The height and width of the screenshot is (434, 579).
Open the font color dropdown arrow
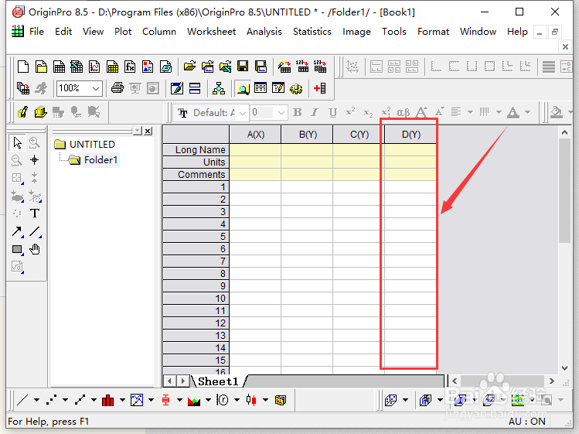(528, 112)
